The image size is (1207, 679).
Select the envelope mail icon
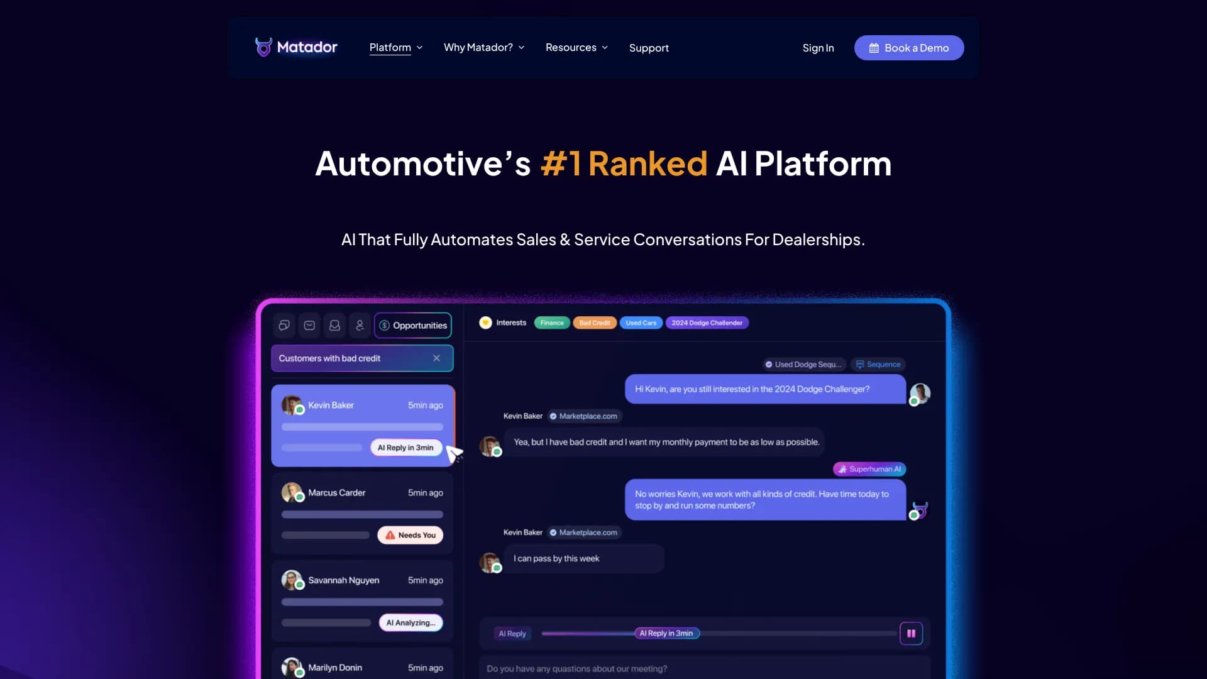click(309, 325)
